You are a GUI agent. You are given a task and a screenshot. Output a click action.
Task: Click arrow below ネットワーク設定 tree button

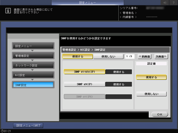point(32,70)
